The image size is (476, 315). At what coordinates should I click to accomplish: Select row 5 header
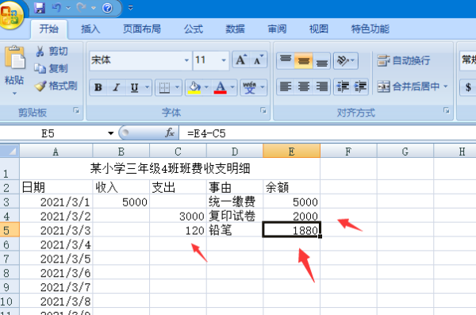[x=10, y=230]
